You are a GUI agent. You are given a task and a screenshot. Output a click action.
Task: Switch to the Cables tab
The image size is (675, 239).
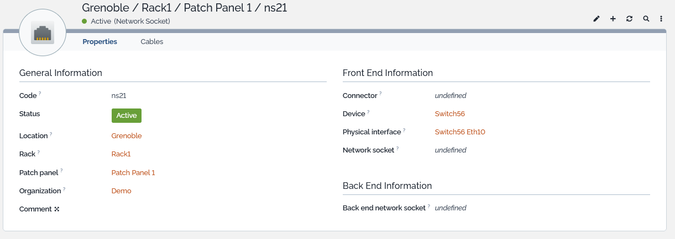click(x=152, y=41)
